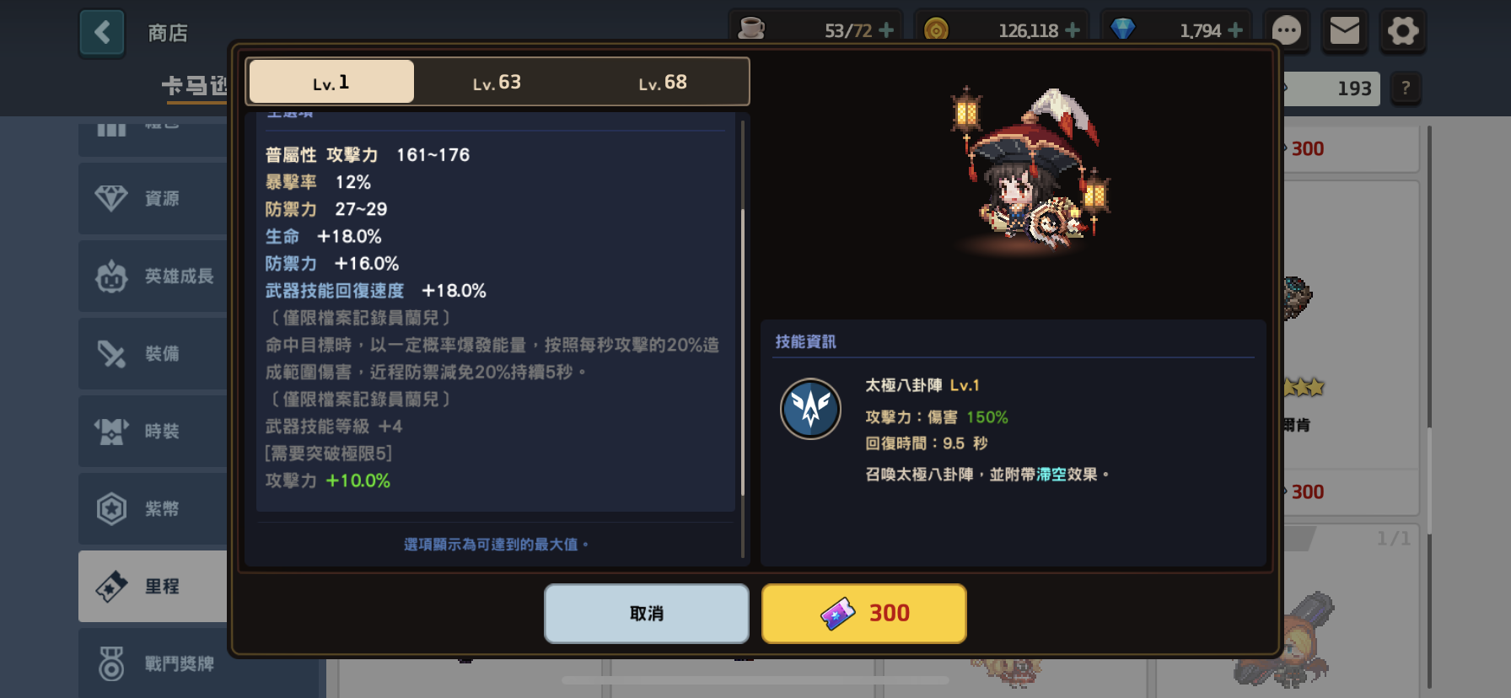Click the question mark help icon
This screenshot has width=1511, height=698.
tap(1406, 88)
